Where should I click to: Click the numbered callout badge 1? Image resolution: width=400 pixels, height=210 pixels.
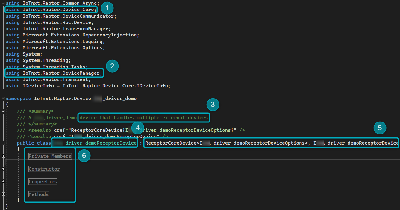click(107, 8)
